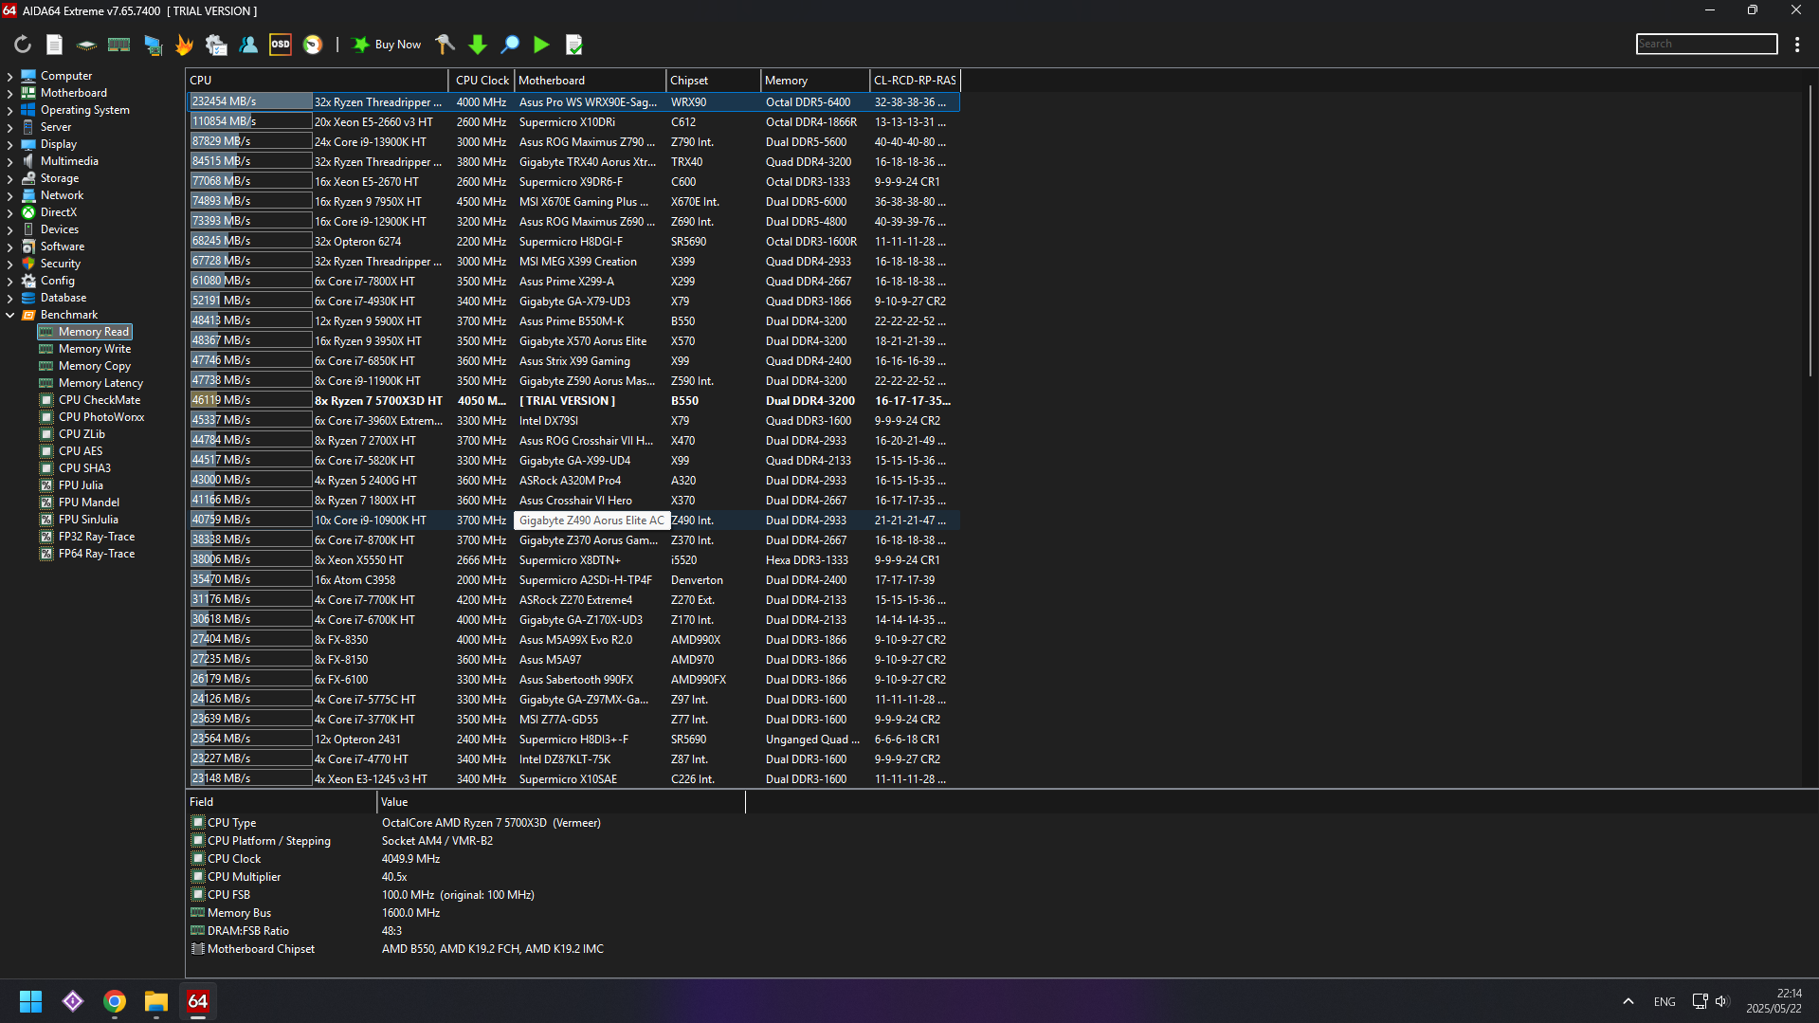Show hidden system tray icons
The image size is (1819, 1023).
(x=1628, y=1001)
